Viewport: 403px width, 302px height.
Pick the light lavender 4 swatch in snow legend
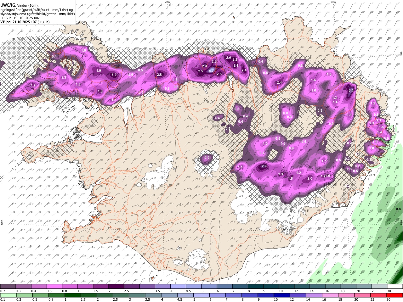click(x=179, y=286)
